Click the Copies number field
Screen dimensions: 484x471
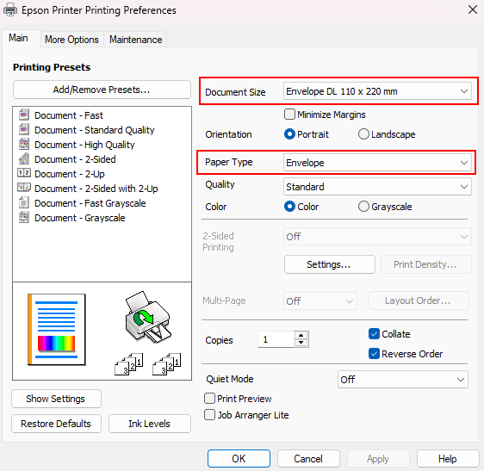(x=276, y=339)
